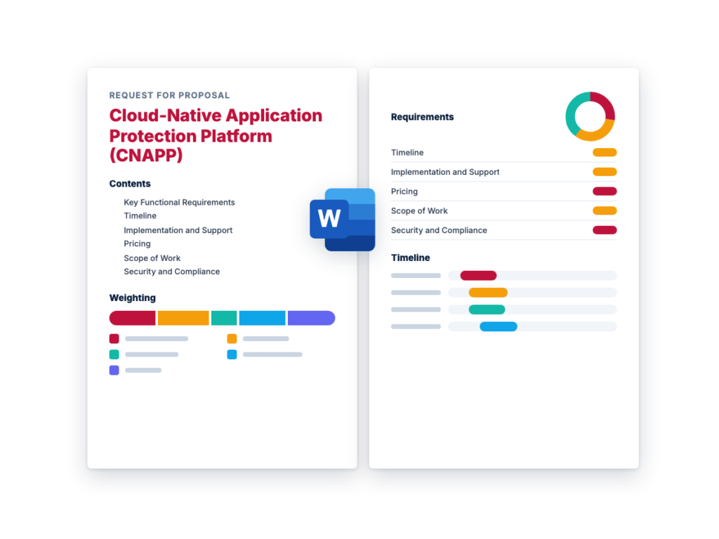Click the bold 'Timeline' section heading
The height and width of the screenshot is (539, 719).
410,258
